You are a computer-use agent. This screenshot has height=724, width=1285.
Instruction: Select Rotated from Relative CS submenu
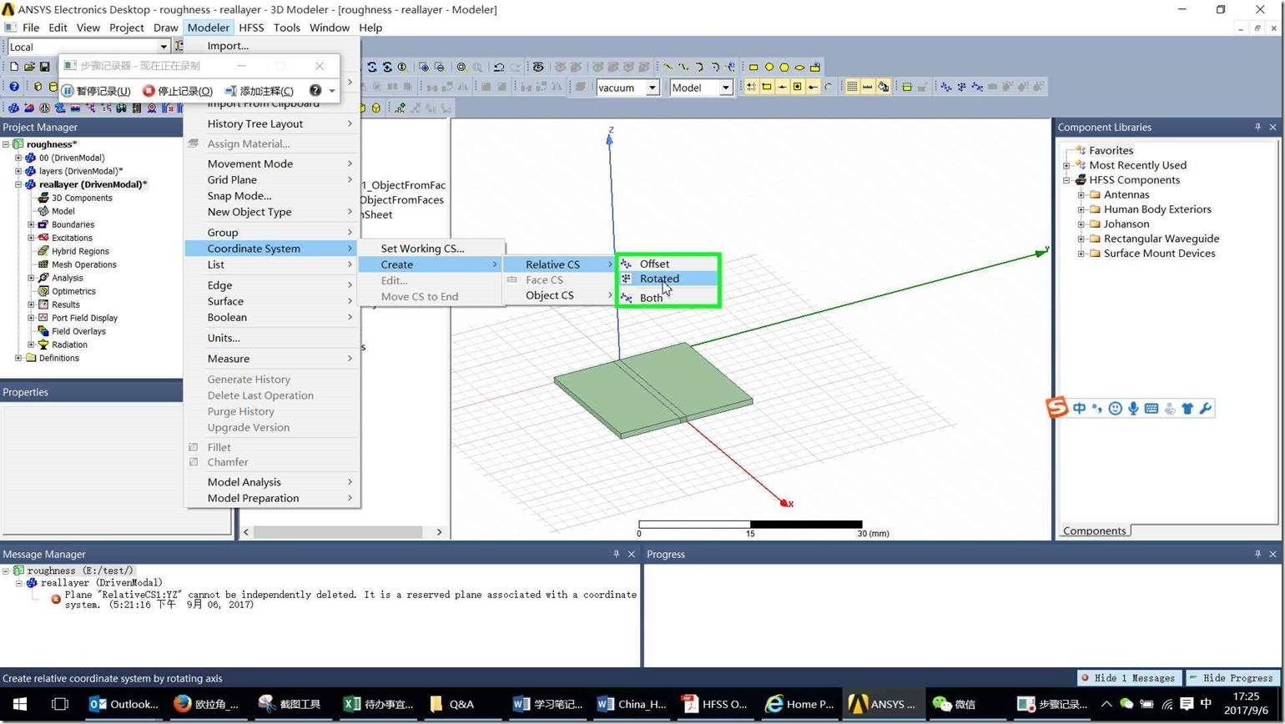(x=667, y=279)
